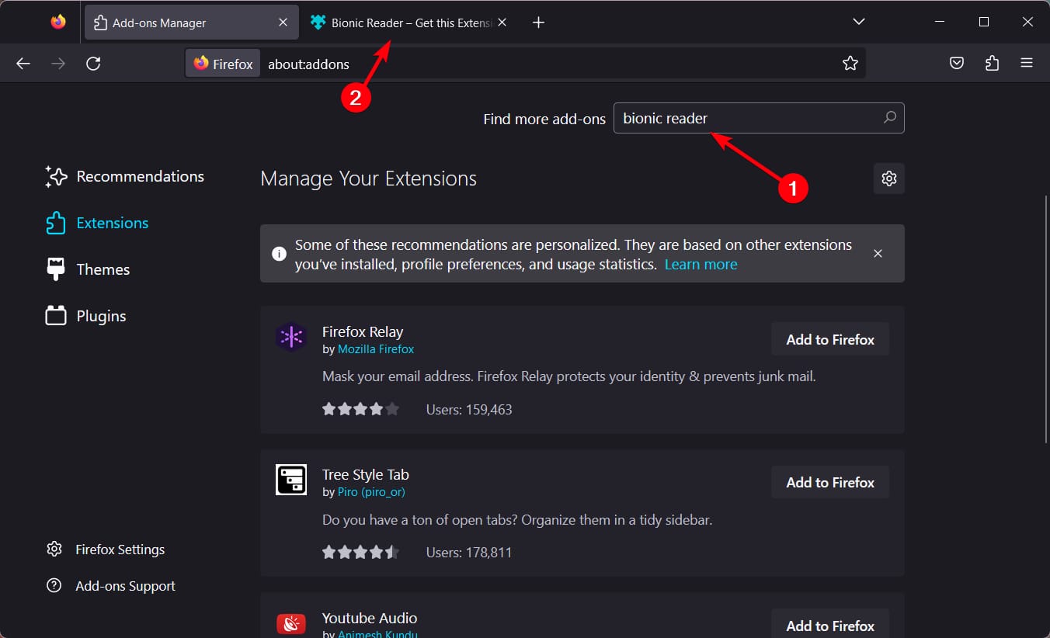The height and width of the screenshot is (638, 1050).
Task: Visit the Piro (piro_or) author page
Action: (370, 491)
